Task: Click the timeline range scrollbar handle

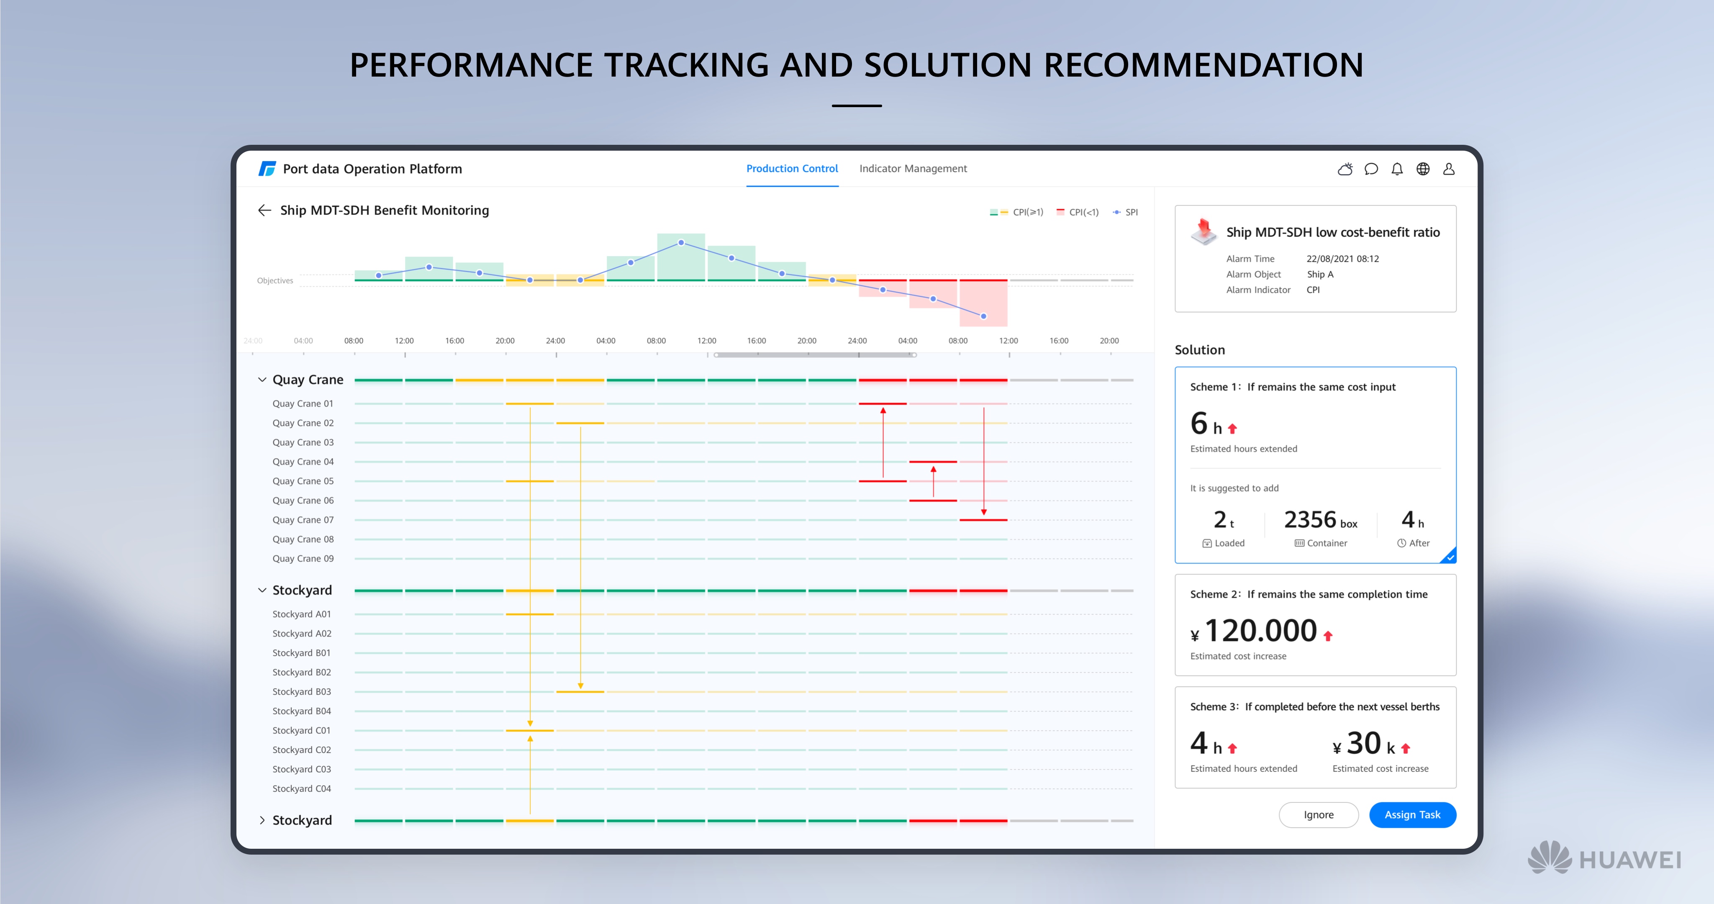Action: coord(815,355)
